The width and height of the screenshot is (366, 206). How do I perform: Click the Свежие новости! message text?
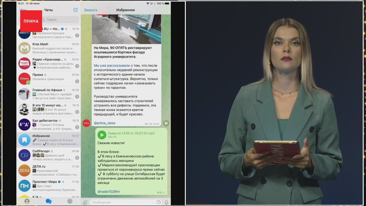click(111, 143)
